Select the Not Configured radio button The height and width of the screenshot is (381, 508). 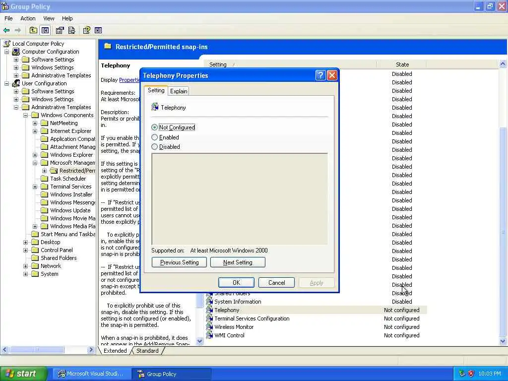155,127
